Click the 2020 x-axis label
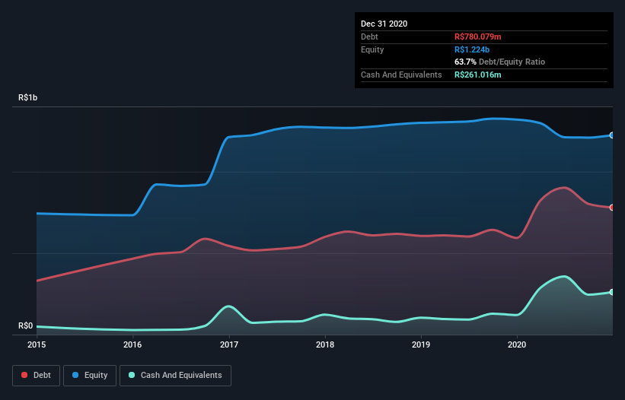This screenshot has width=625, height=400. point(517,344)
